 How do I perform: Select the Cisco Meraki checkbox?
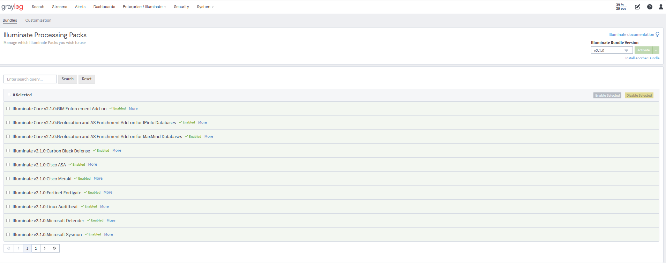[8, 179]
